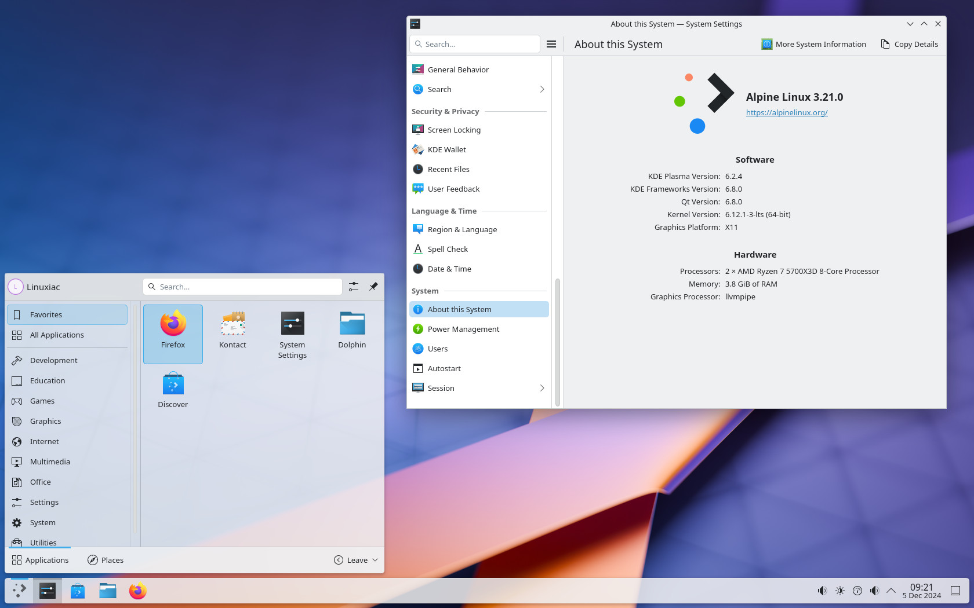Open Development category

[x=67, y=360]
